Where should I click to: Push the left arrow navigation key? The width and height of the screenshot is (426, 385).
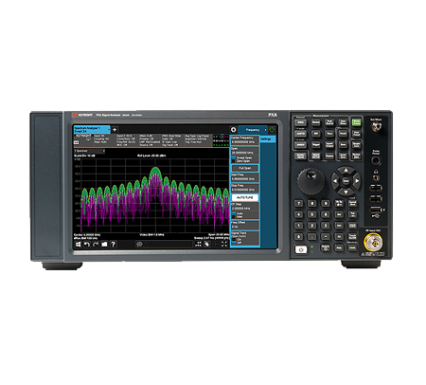(335, 181)
